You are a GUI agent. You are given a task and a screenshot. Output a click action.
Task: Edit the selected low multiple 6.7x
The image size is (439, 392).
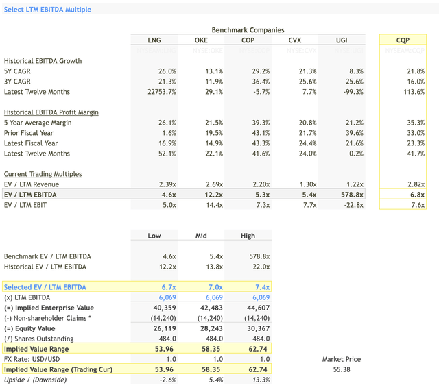[x=169, y=287]
